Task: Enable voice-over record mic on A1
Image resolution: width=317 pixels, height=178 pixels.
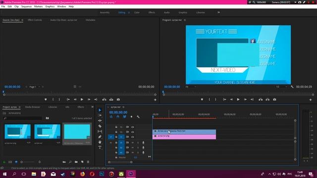Action: 143,143
